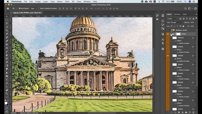Open the Filter menu
The width and height of the screenshot is (202, 114).
[67, 2]
